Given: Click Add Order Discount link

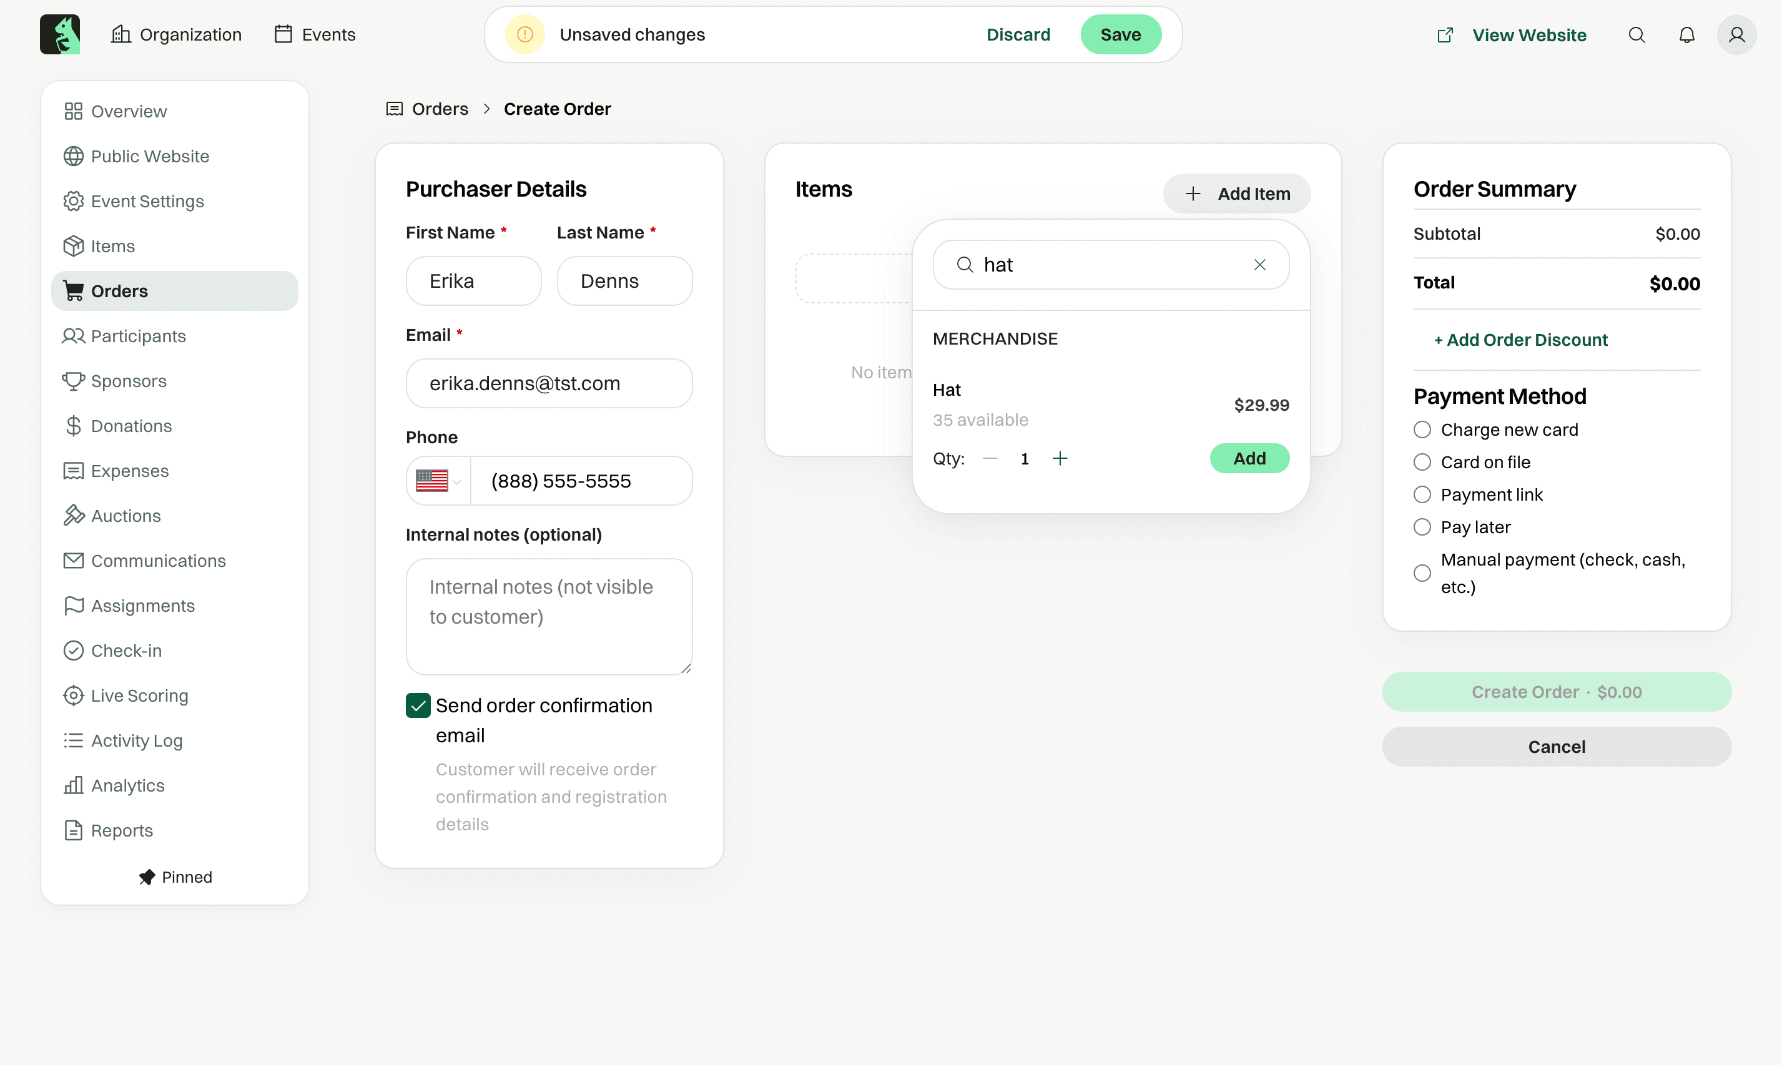Looking at the screenshot, I should [x=1521, y=340].
